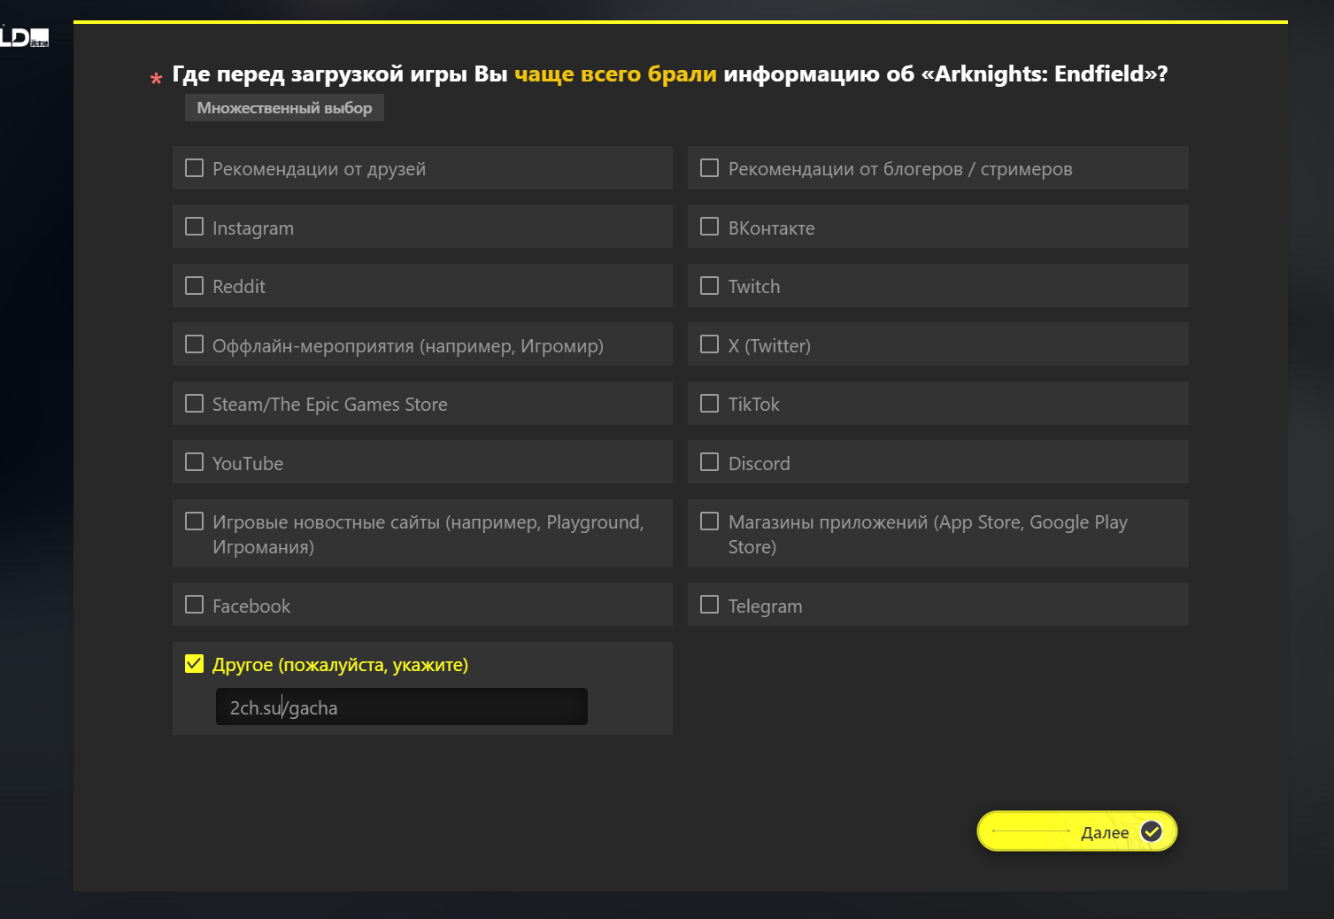Uncheck the Другое option

[194, 664]
